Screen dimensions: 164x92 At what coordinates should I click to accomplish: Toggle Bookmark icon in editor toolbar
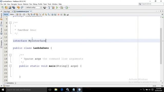pyautogui.click(x=49, y=15)
